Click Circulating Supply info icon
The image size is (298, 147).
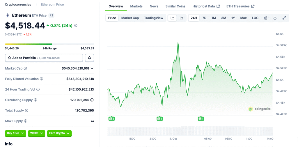pos(36,100)
